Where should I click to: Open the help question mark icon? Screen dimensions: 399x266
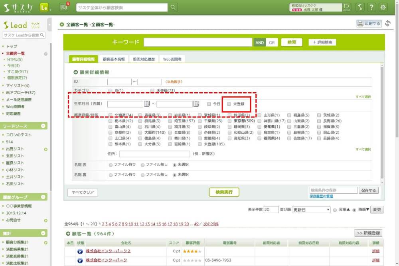coord(371,7)
